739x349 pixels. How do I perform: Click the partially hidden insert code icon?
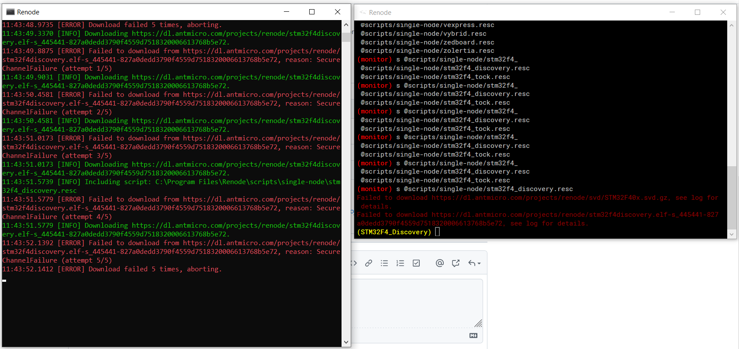click(x=354, y=263)
